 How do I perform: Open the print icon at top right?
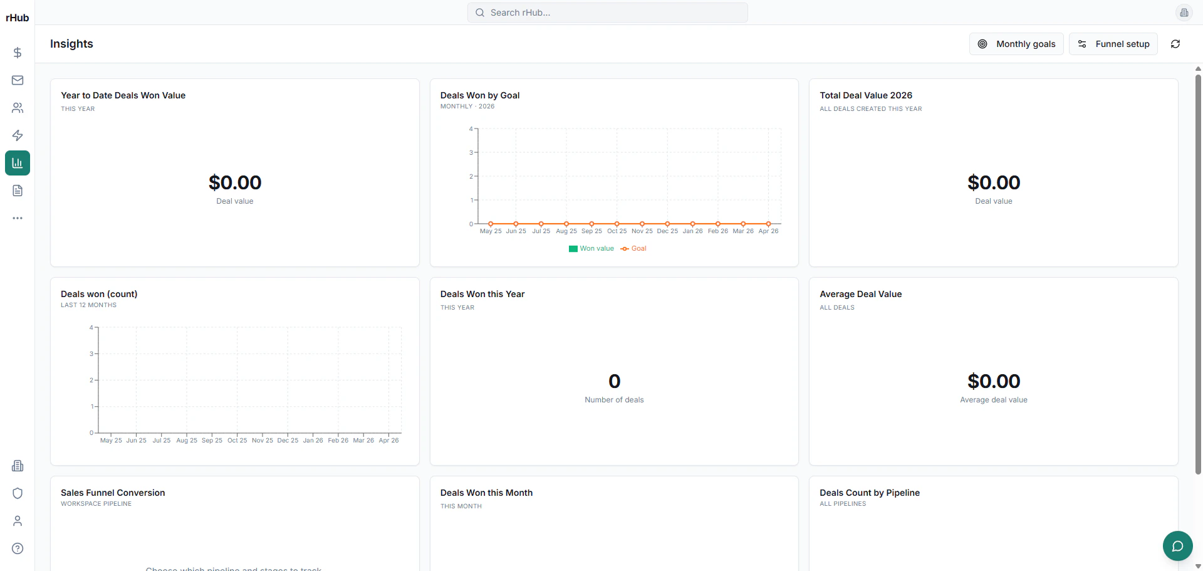(x=1184, y=13)
